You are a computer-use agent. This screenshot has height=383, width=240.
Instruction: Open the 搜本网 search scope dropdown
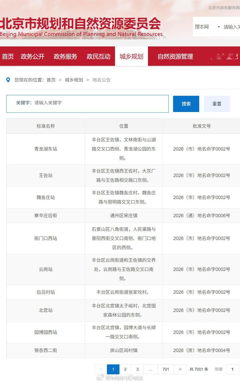pyautogui.click(x=208, y=27)
